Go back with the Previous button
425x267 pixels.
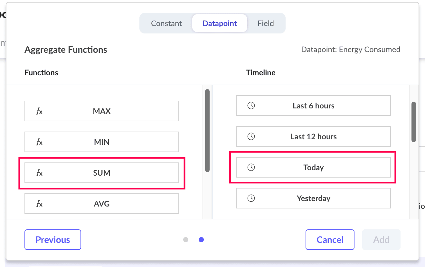53,240
